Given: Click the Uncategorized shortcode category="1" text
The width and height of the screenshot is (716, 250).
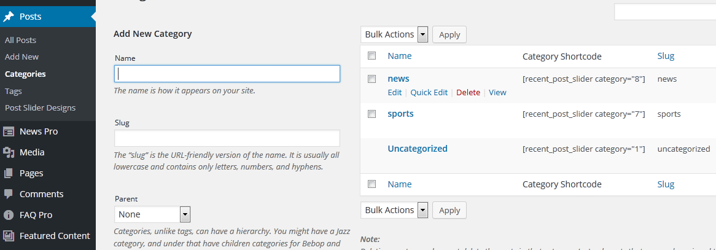Looking at the screenshot, I should tap(583, 149).
